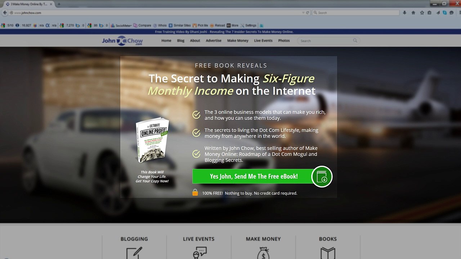The image size is (461, 259).
Task: Click Reload in the SEO toolbar
Action: coord(218,26)
